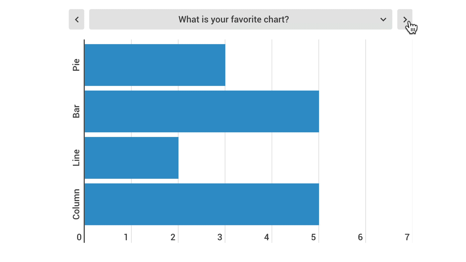Image resolution: width=466 pixels, height=262 pixels.
Task: Select the blue Pie bar
Action: [x=155, y=65]
